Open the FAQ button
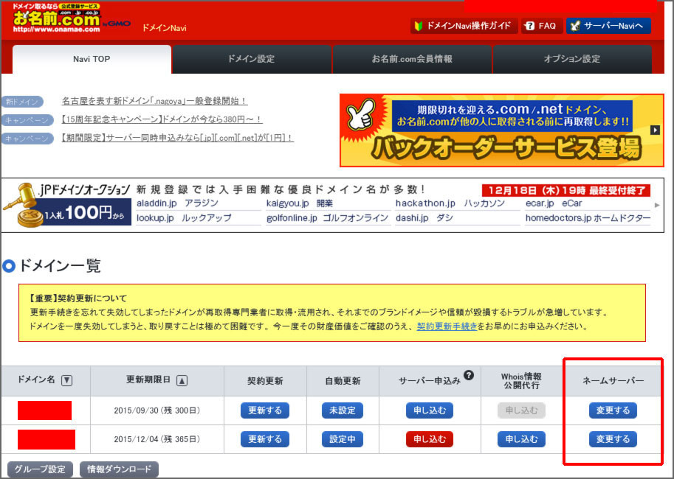Screen dimensions: 674x479 (x=542, y=26)
